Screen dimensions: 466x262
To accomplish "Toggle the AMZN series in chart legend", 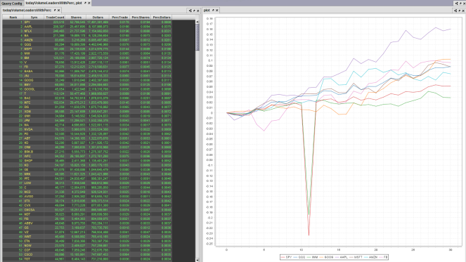I will point(373,257).
